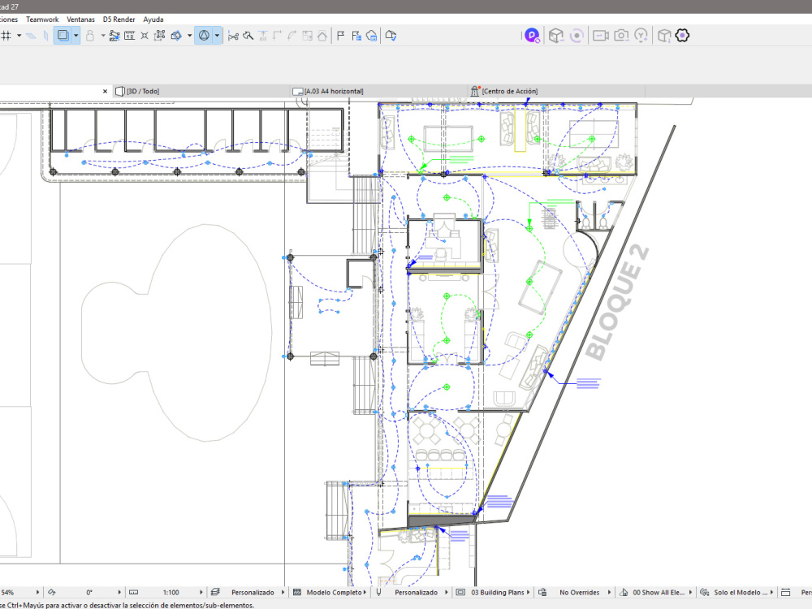Screen dimensions: 812x609
Task: Switch to Centro de Acción tab
Action: click(x=556, y=91)
